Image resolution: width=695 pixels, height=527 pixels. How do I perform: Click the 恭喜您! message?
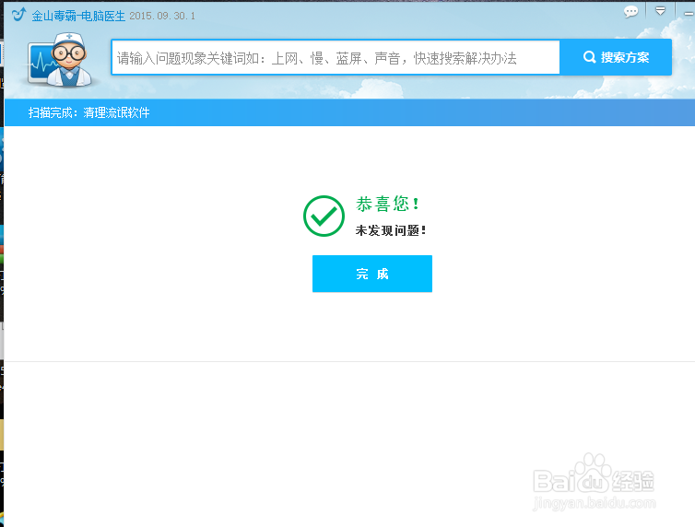pos(387,204)
